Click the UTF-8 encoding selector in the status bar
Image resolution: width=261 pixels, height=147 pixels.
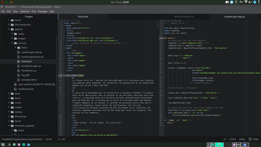point(233,139)
